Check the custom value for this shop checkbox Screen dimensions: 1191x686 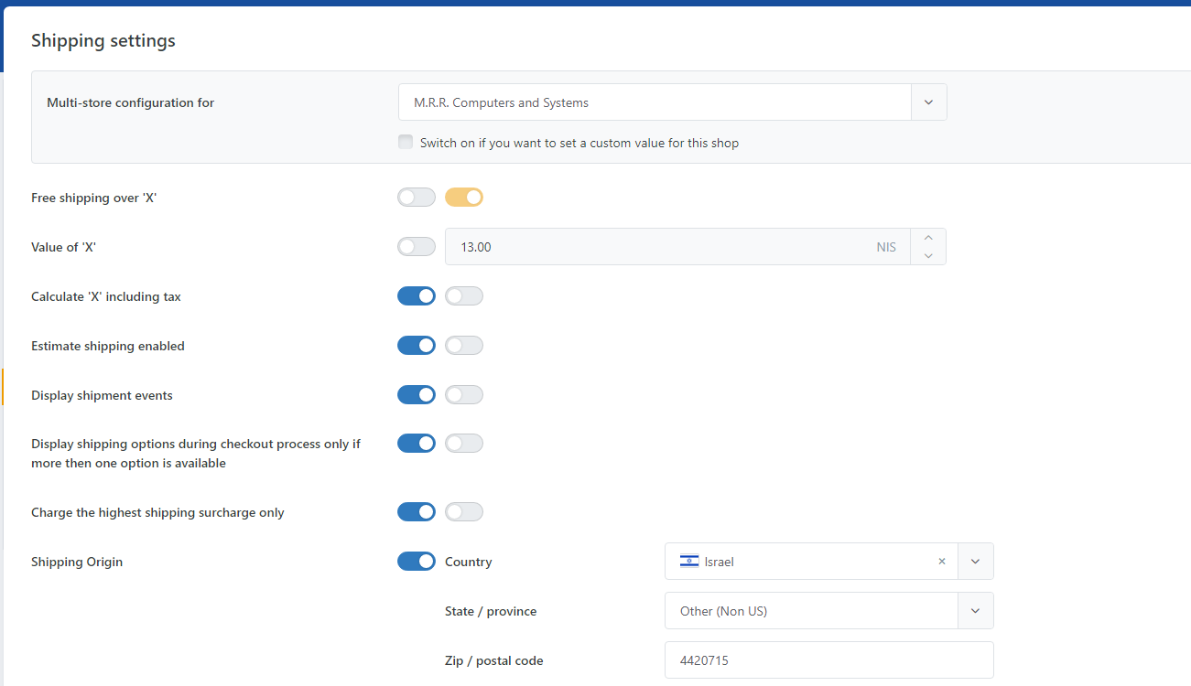tap(405, 142)
